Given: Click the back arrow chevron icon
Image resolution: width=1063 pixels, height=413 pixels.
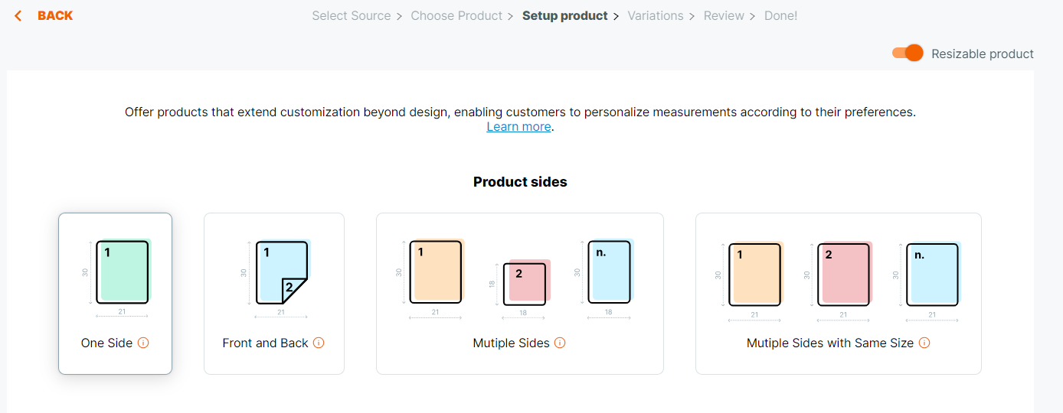Looking at the screenshot, I should 18,16.
